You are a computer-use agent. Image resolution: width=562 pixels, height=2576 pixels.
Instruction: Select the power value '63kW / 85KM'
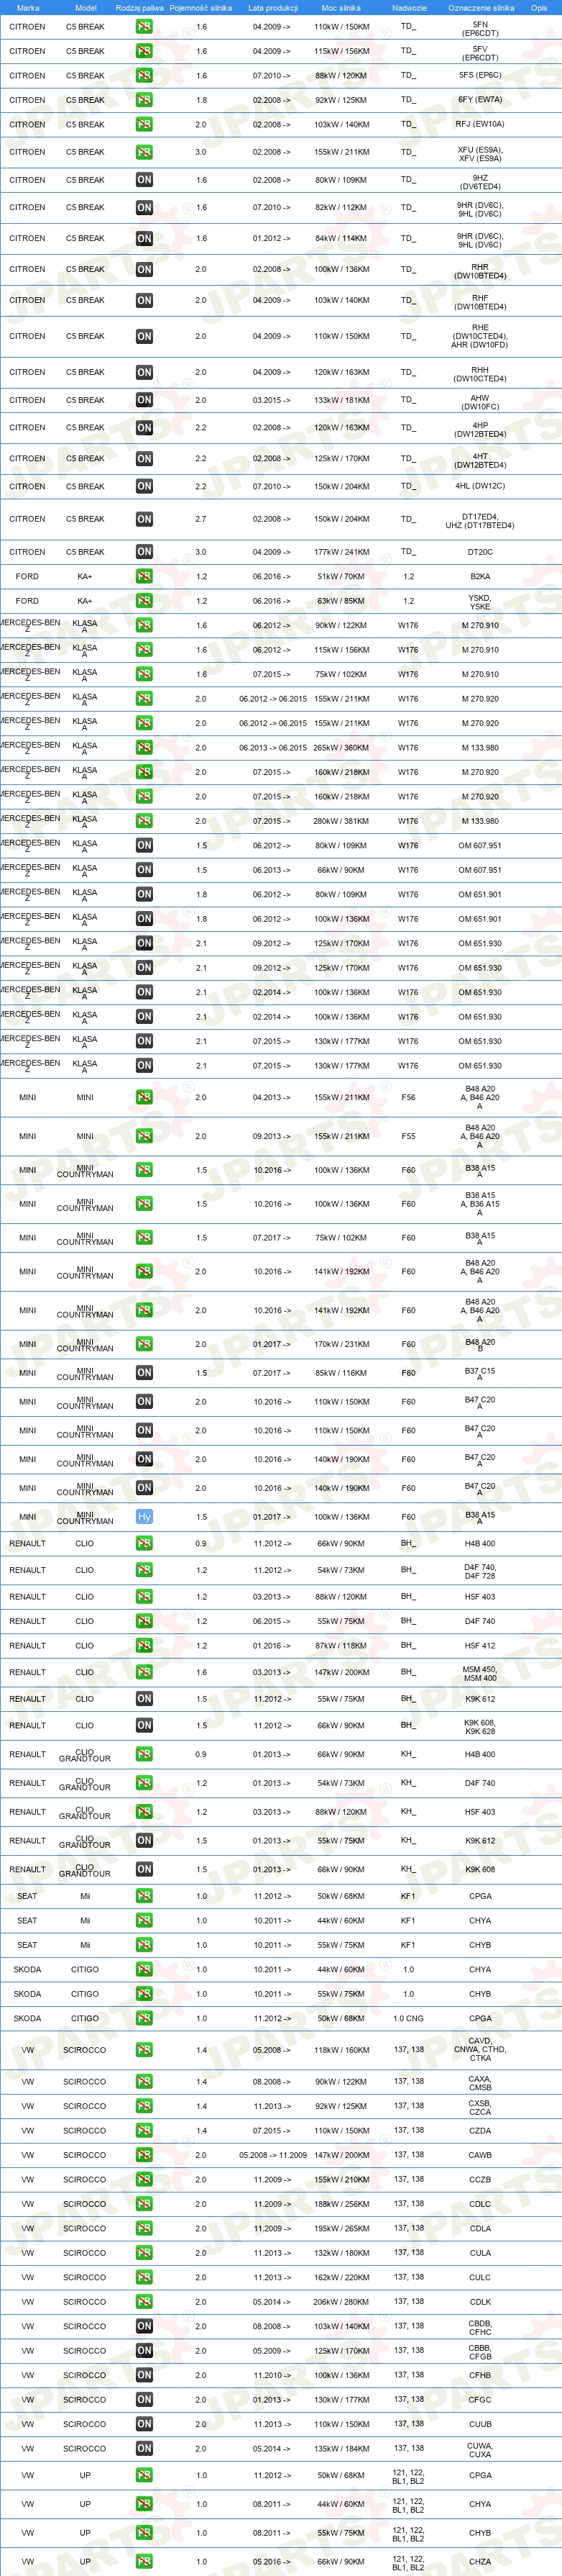(x=341, y=601)
